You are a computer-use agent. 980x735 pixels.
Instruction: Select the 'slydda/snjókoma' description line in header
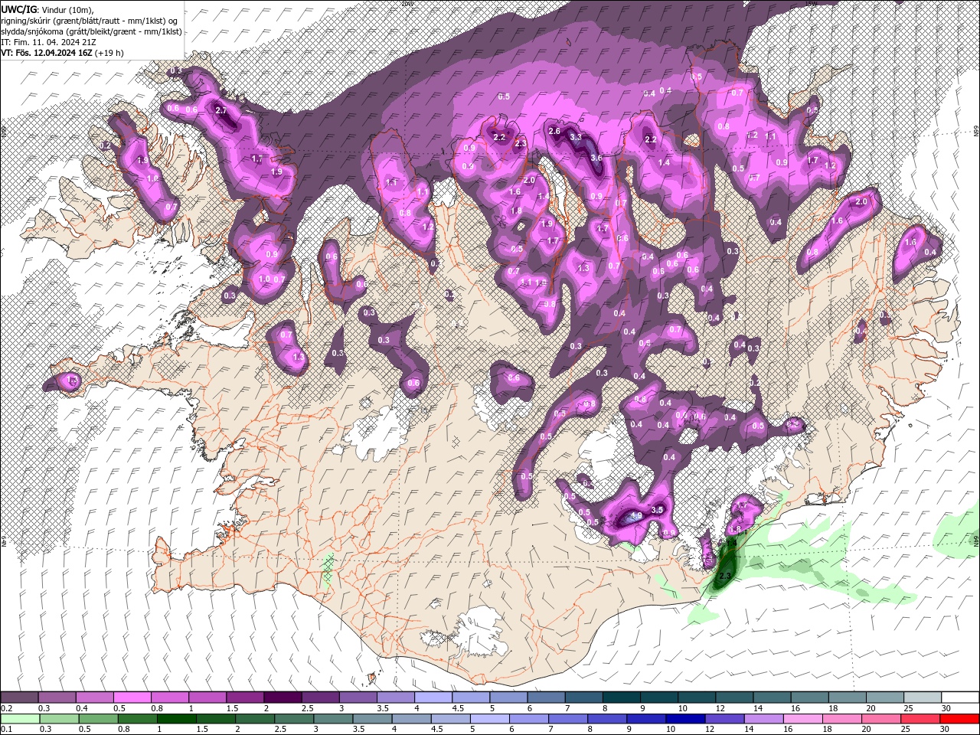click(x=92, y=31)
